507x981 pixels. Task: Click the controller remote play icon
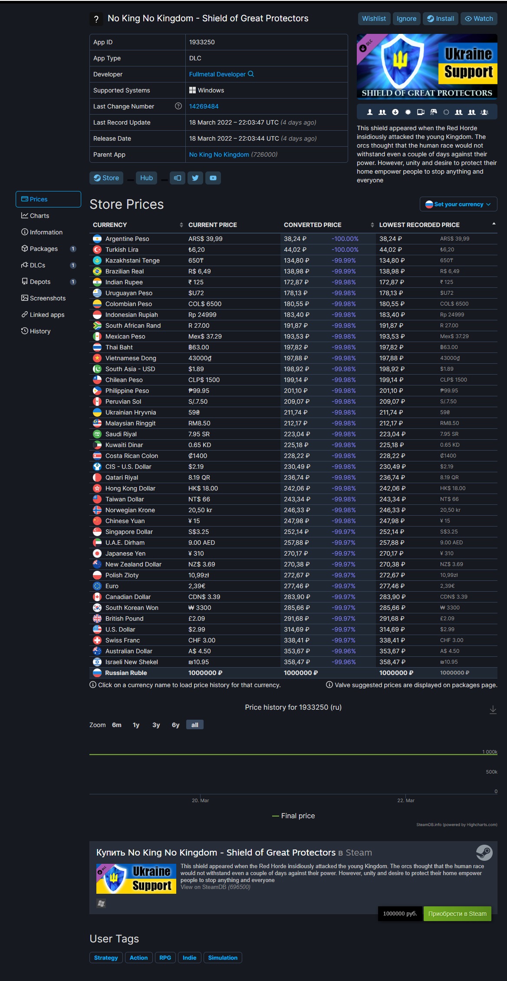point(433,112)
